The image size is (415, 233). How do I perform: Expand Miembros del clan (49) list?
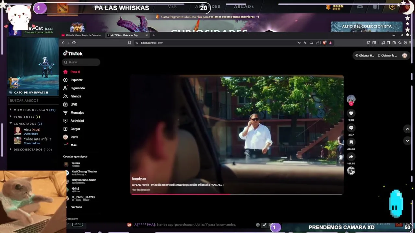click(32, 110)
